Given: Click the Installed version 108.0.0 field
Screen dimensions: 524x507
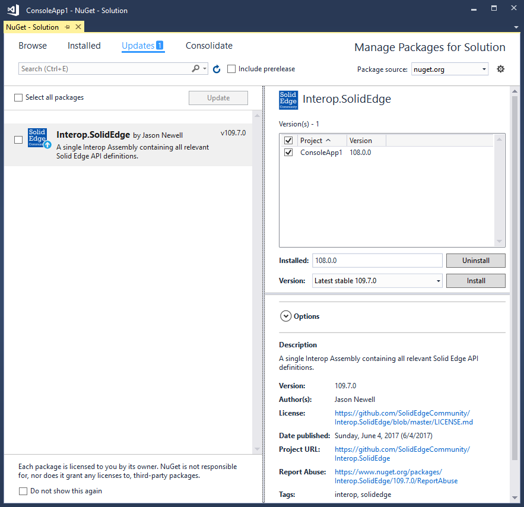Looking at the screenshot, I should coord(377,261).
